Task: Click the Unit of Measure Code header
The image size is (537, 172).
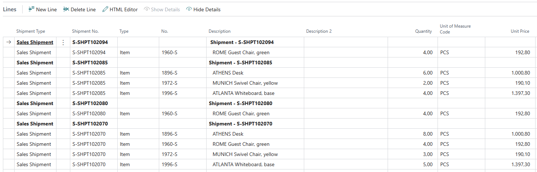Action: [x=455, y=29]
